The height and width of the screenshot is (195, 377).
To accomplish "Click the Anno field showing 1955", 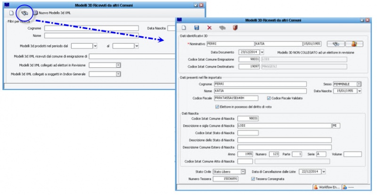I will pos(245,154).
